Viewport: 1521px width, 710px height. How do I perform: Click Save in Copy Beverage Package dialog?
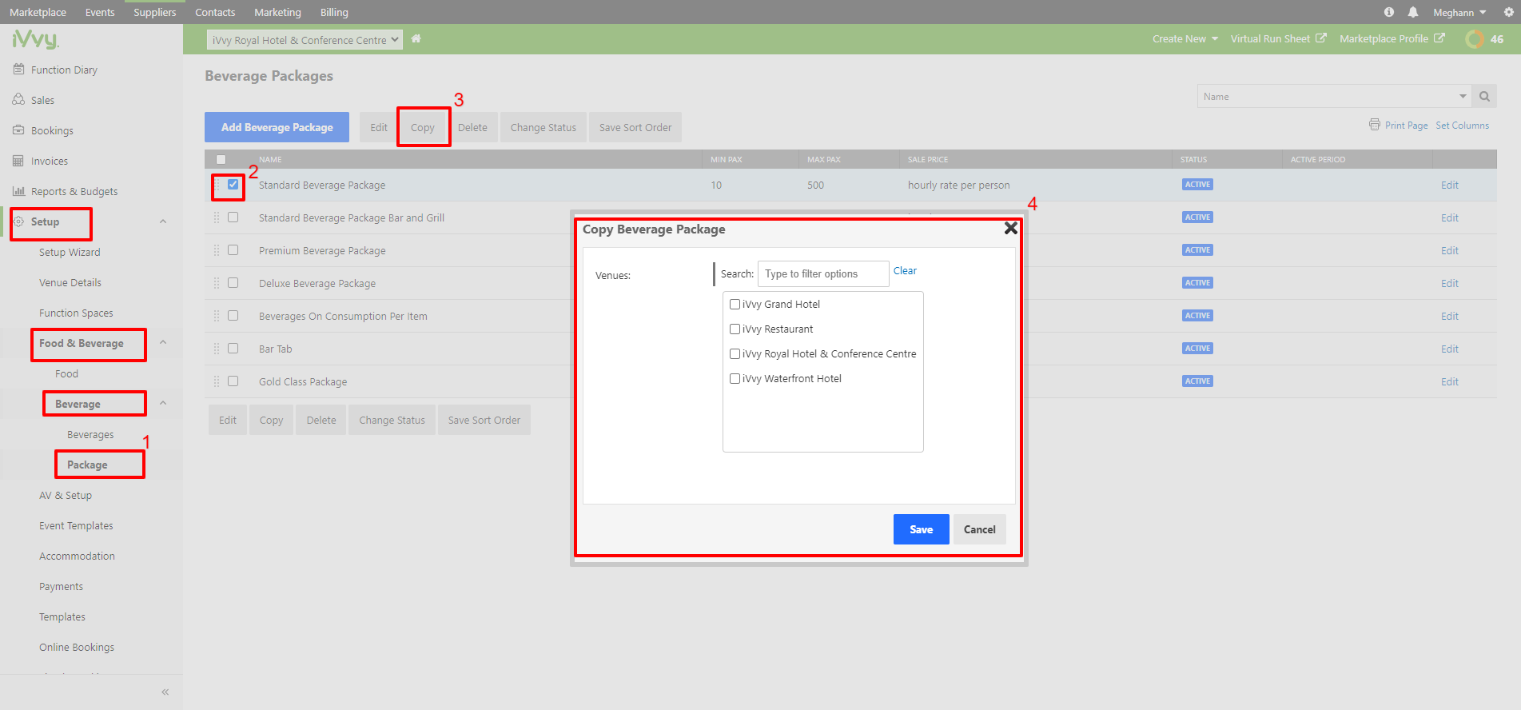(x=921, y=529)
